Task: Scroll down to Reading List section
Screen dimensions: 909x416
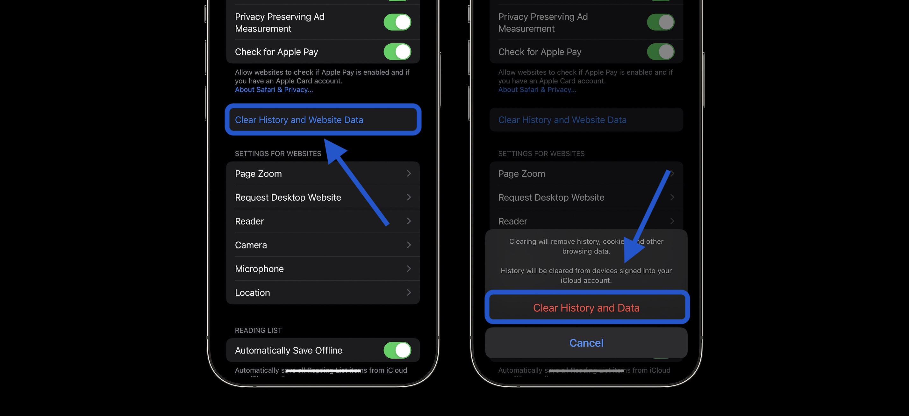Action: click(257, 330)
